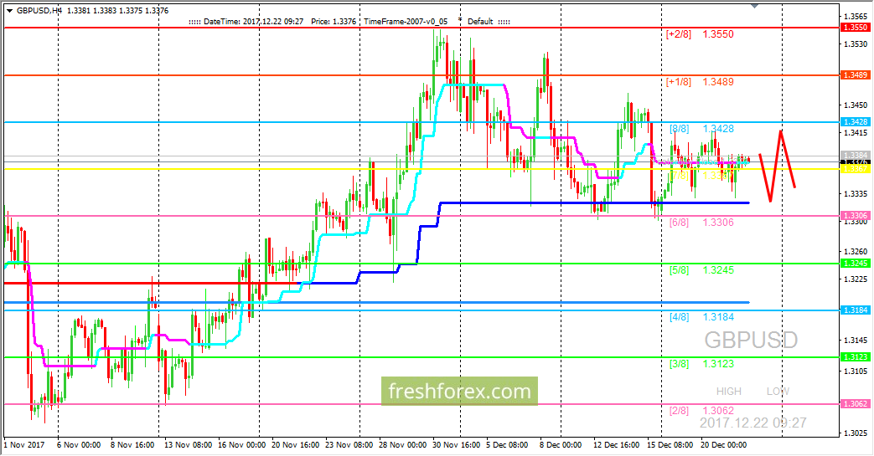The width and height of the screenshot is (874, 456).
Task: Click the 1.3025 price scale value
Action: [856, 433]
